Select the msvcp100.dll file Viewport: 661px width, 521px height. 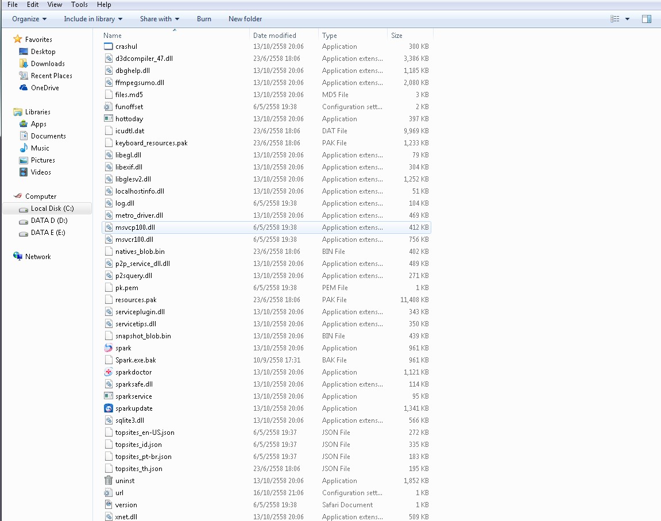coord(266,227)
